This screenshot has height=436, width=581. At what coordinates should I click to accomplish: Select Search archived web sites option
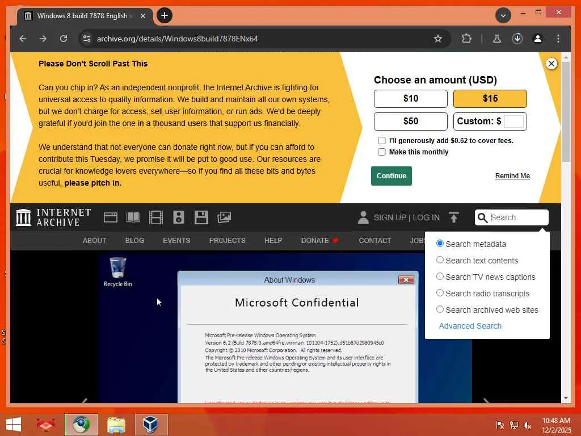coord(440,309)
